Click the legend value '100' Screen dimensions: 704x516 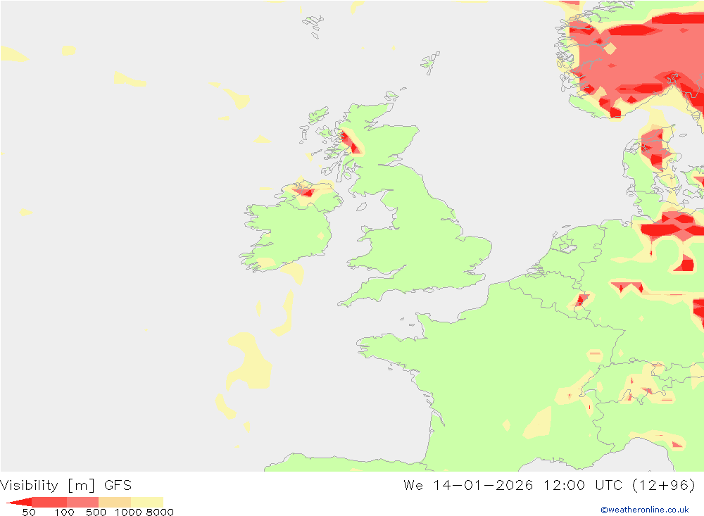[x=64, y=512]
